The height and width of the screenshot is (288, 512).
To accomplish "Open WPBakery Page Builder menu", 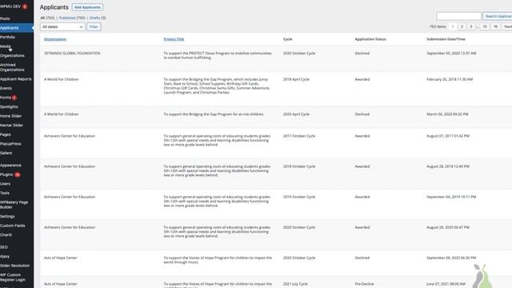I will (14, 205).
